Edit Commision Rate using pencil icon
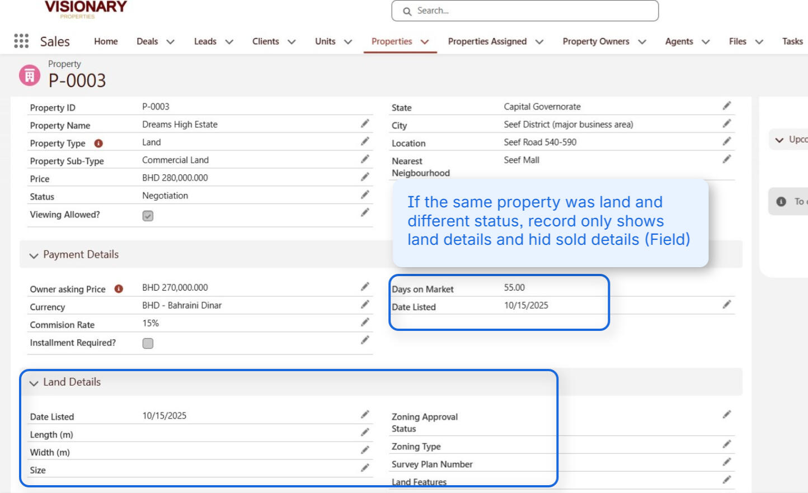The height and width of the screenshot is (493, 808). pos(365,323)
